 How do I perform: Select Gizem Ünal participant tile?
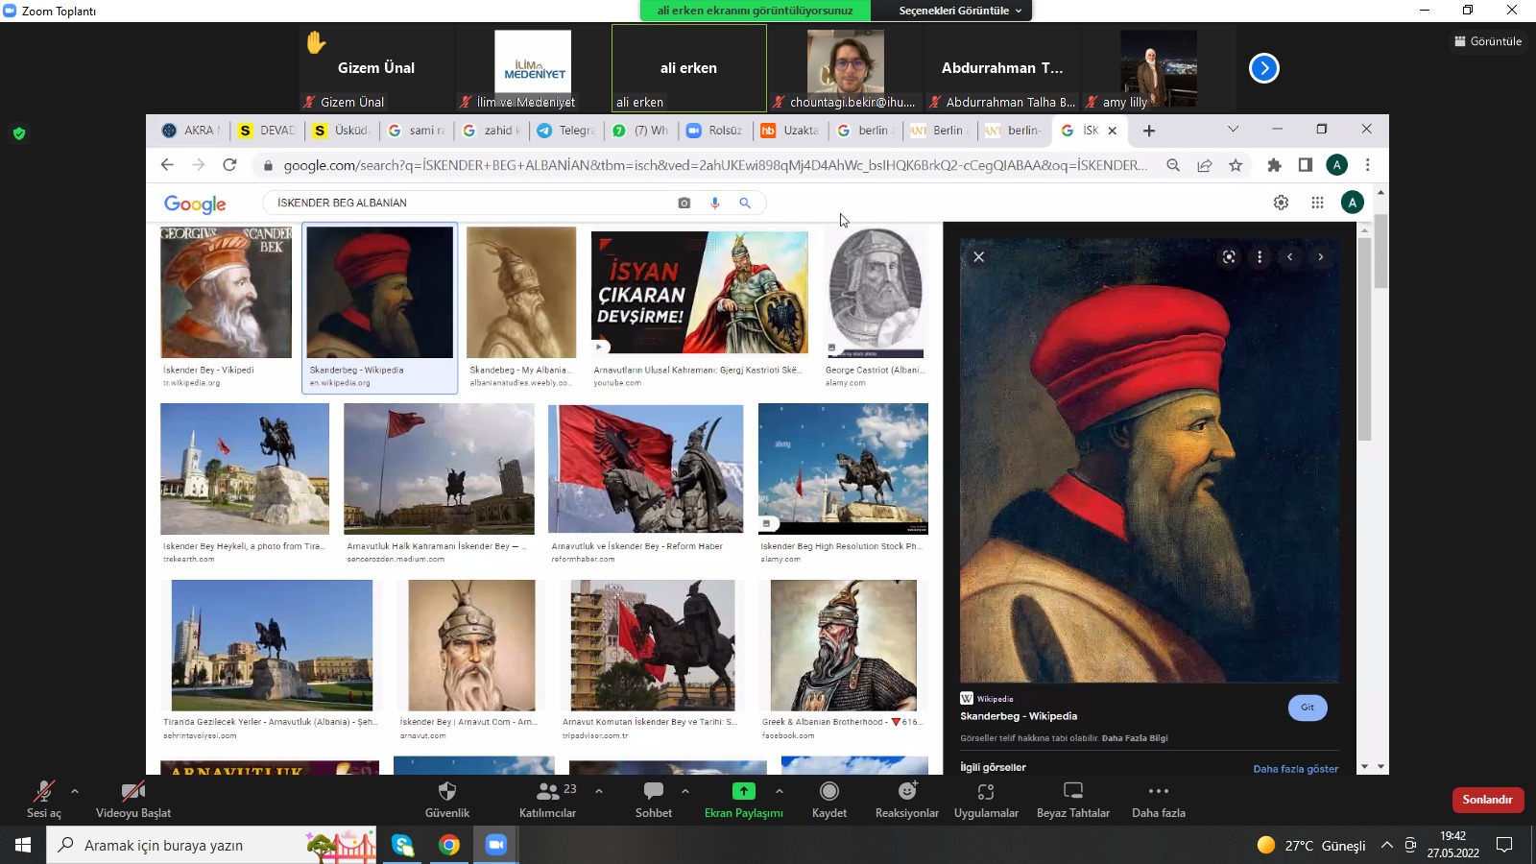click(x=376, y=68)
